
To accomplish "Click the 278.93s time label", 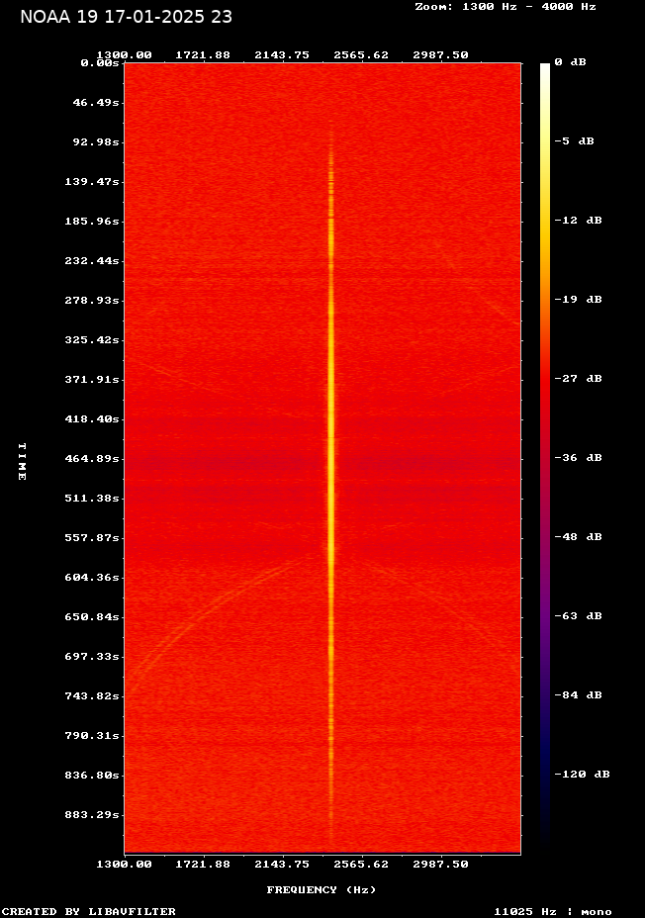I will click(92, 301).
